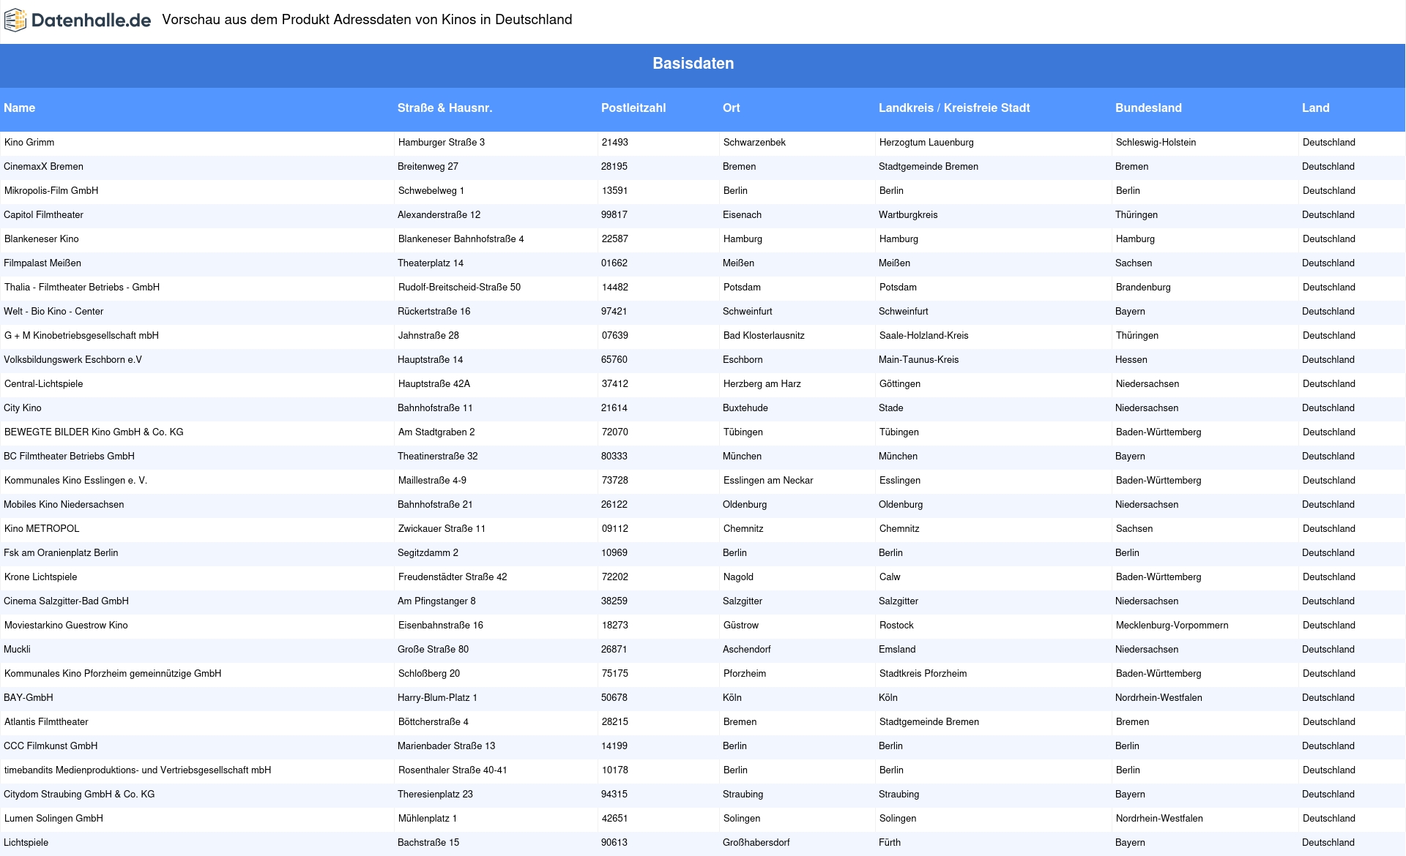The width and height of the screenshot is (1406, 856).
Task: Select Citydom Straubing GmbH & Co. KG
Action: point(79,795)
